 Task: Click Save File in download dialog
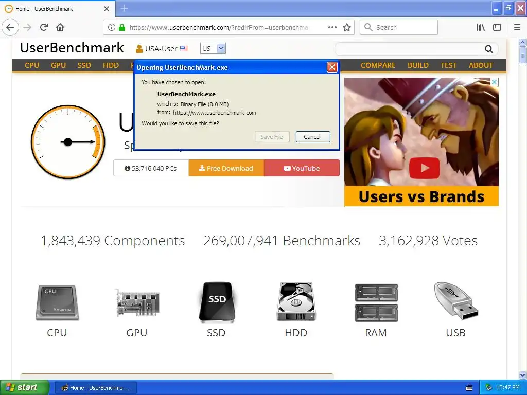(x=272, y=137)
